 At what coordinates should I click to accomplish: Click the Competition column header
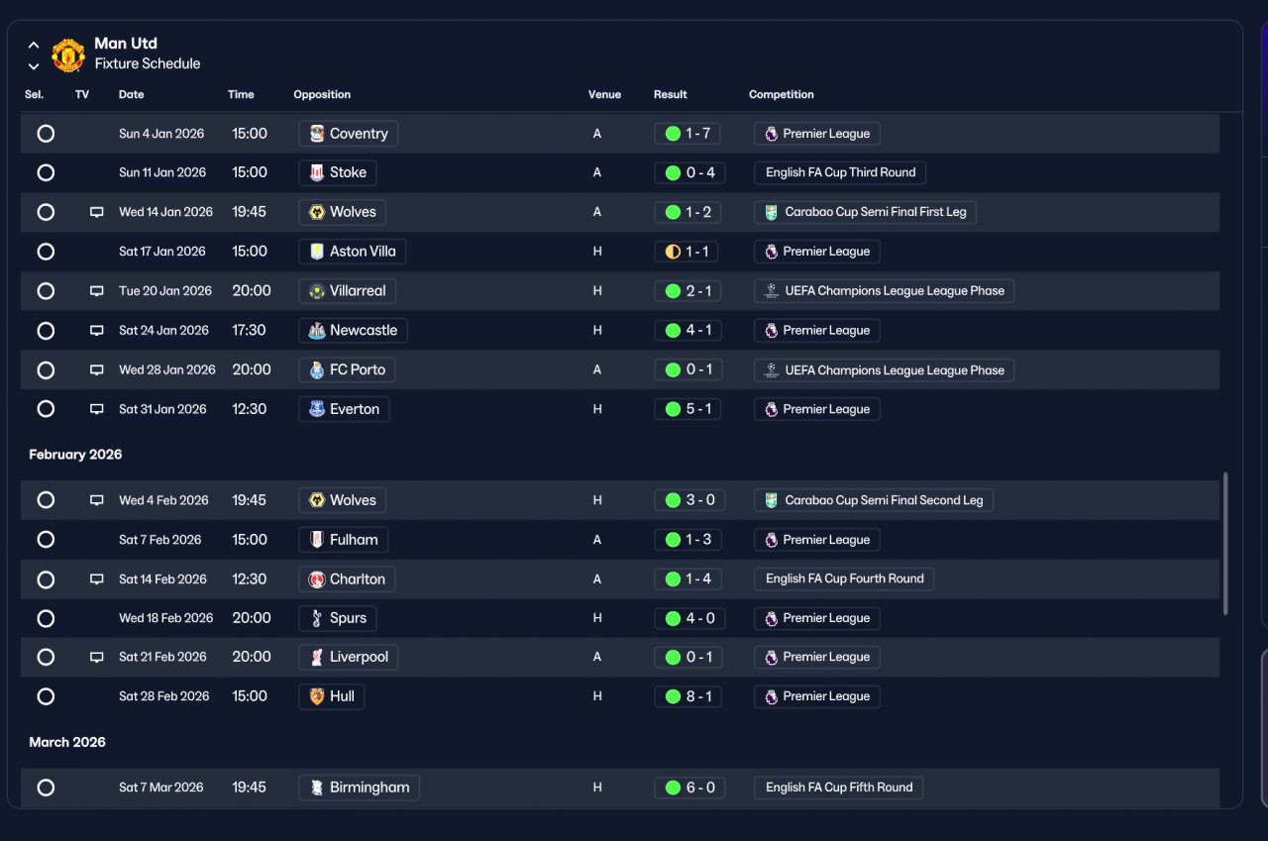(x=782, y=95)
